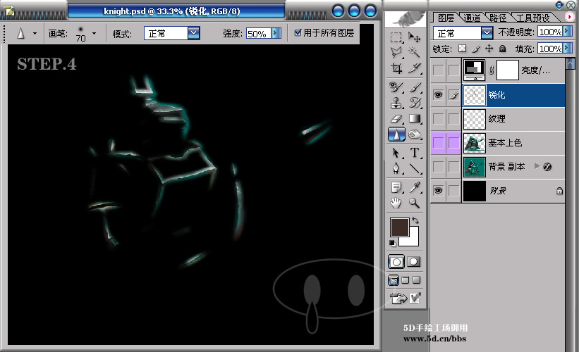Hide the 锐化 layer

(x=439, y=95)
